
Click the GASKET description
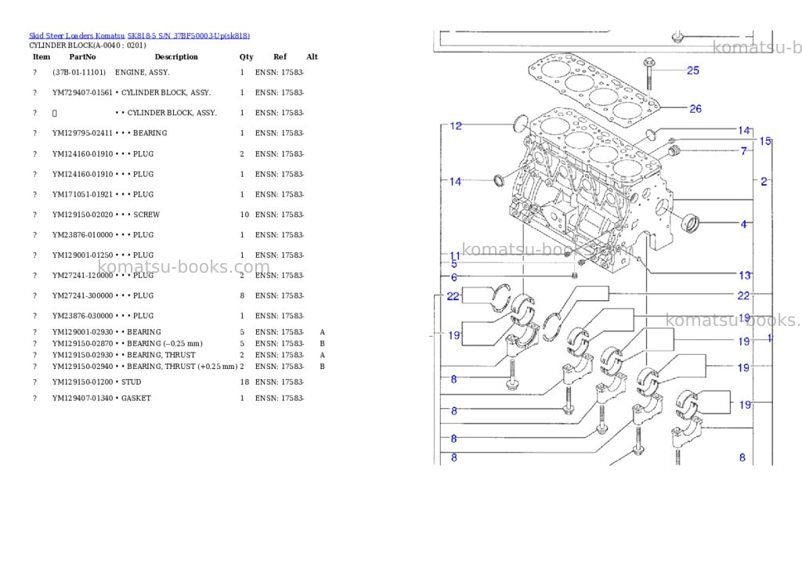pyautogui.click(x=136, y=398)
